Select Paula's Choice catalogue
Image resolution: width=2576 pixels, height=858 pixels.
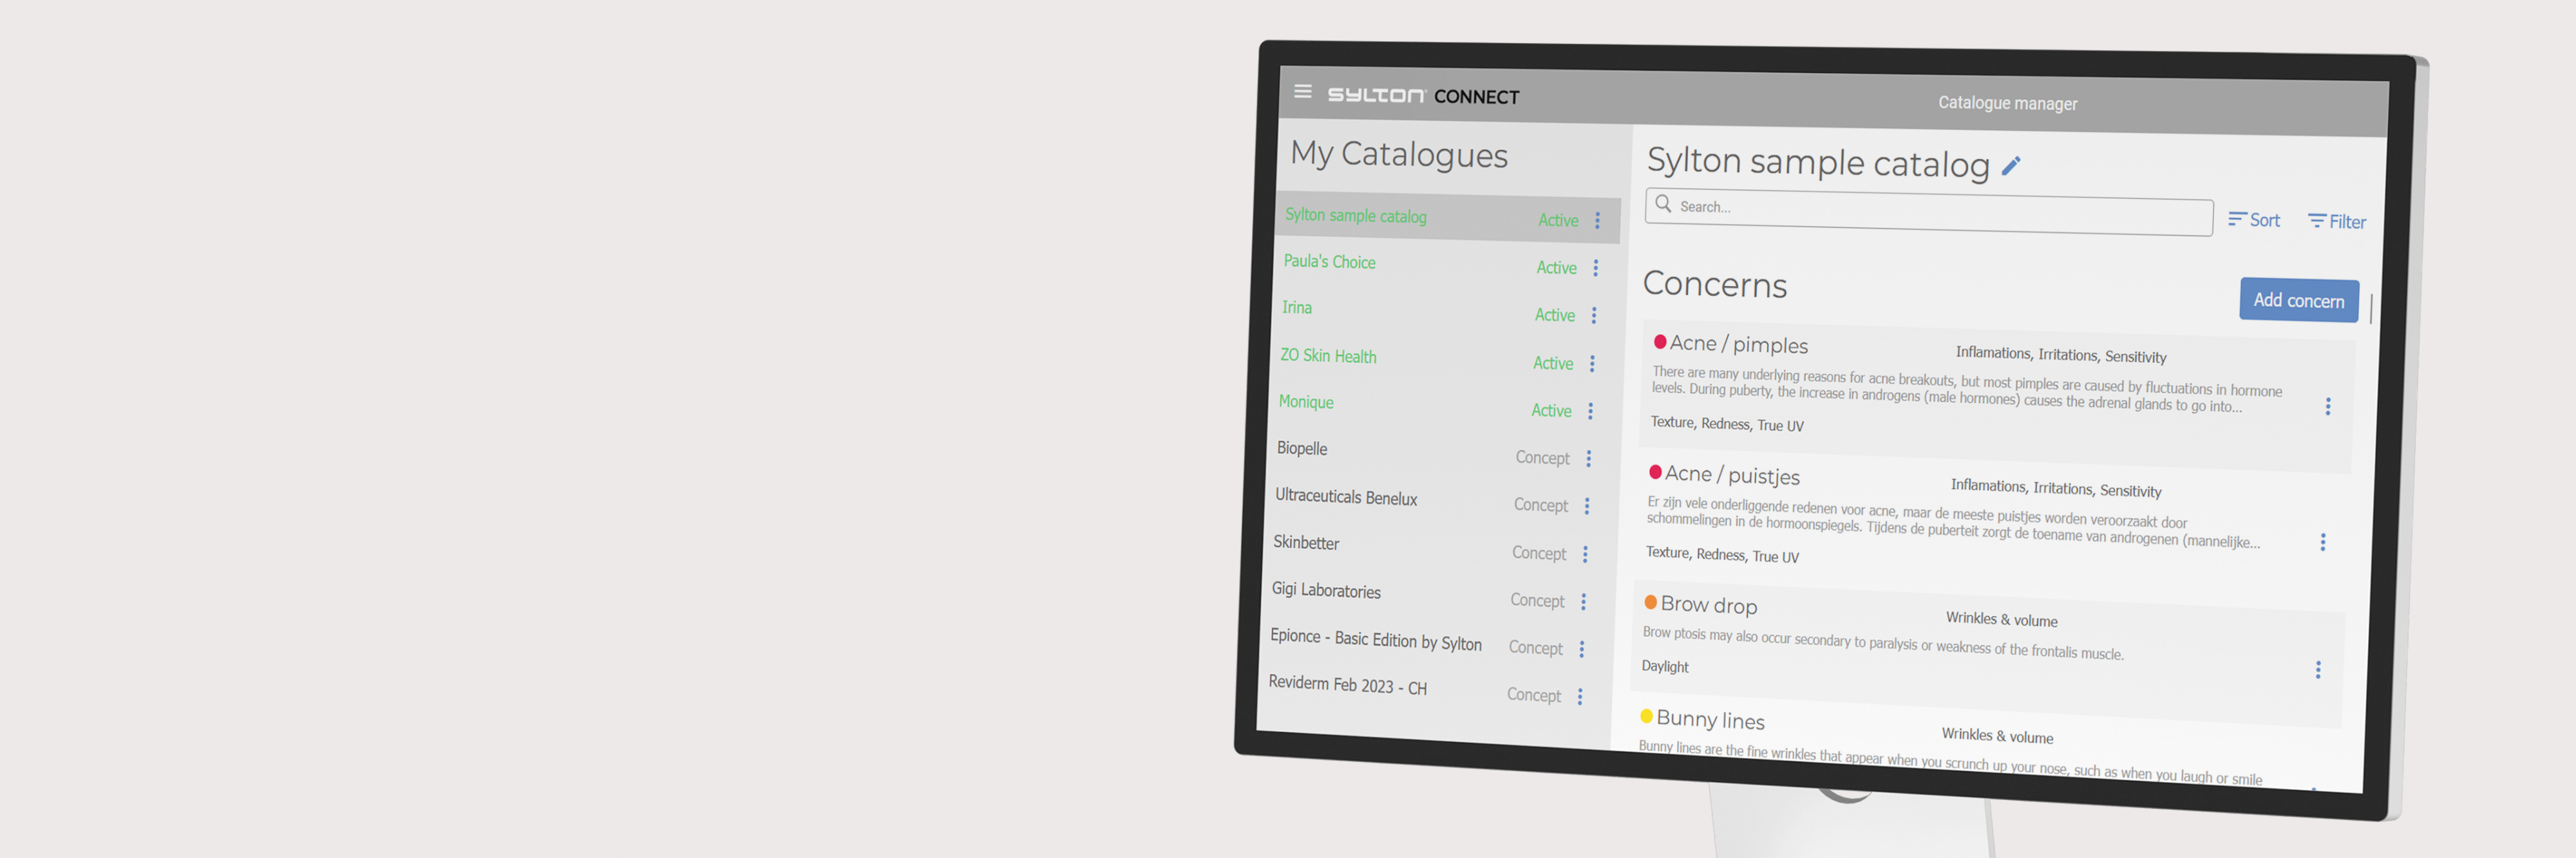[x=1329, y=262]
